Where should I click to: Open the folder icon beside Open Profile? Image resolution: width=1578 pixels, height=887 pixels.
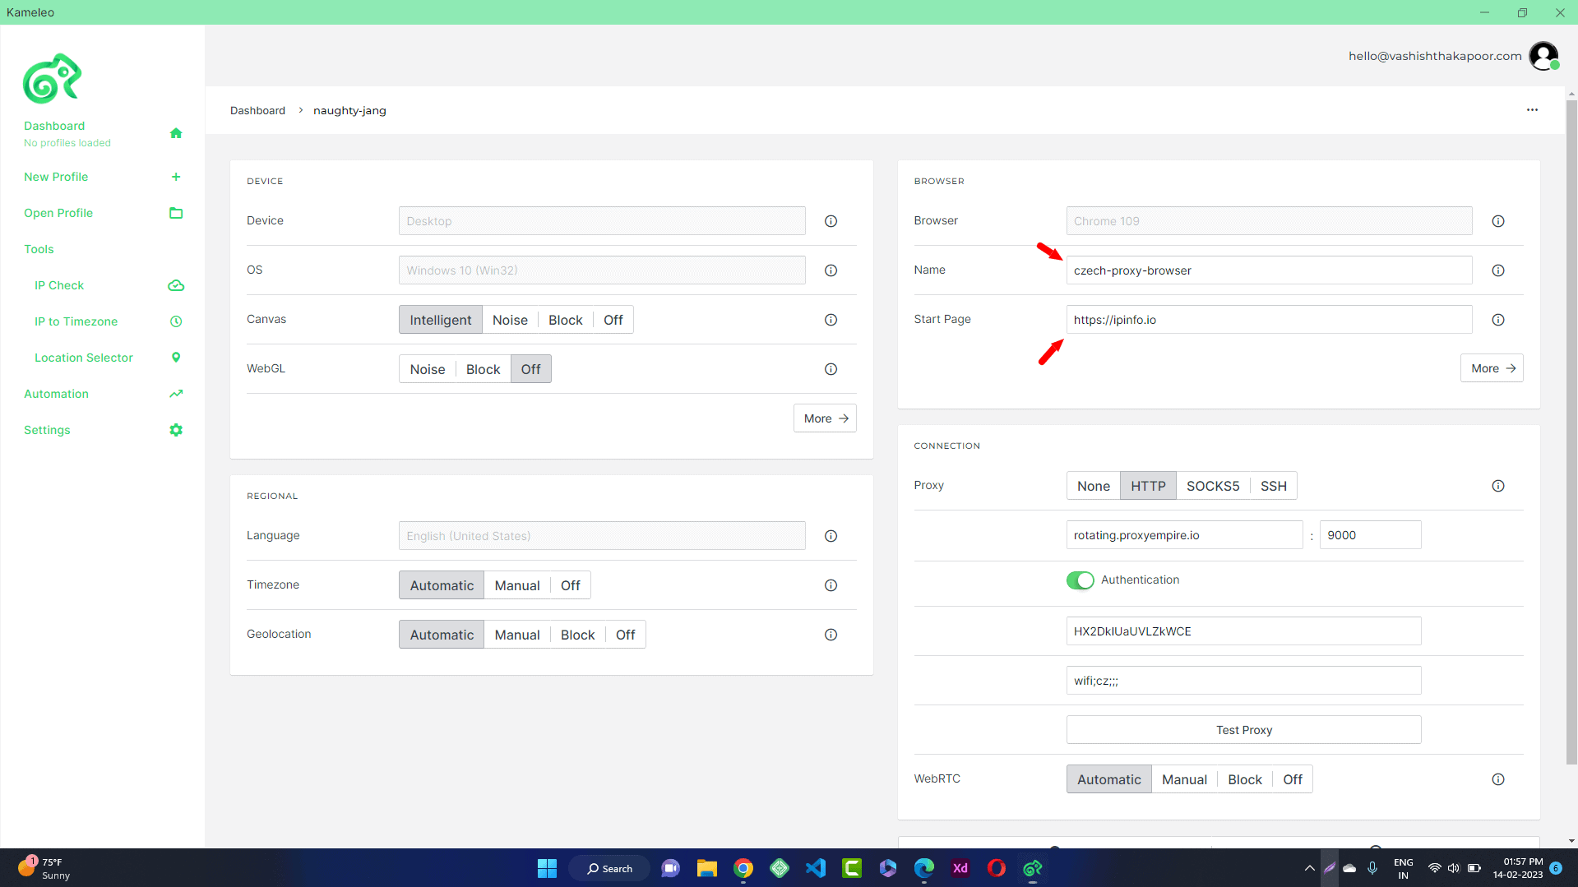[x=175, y=213]
